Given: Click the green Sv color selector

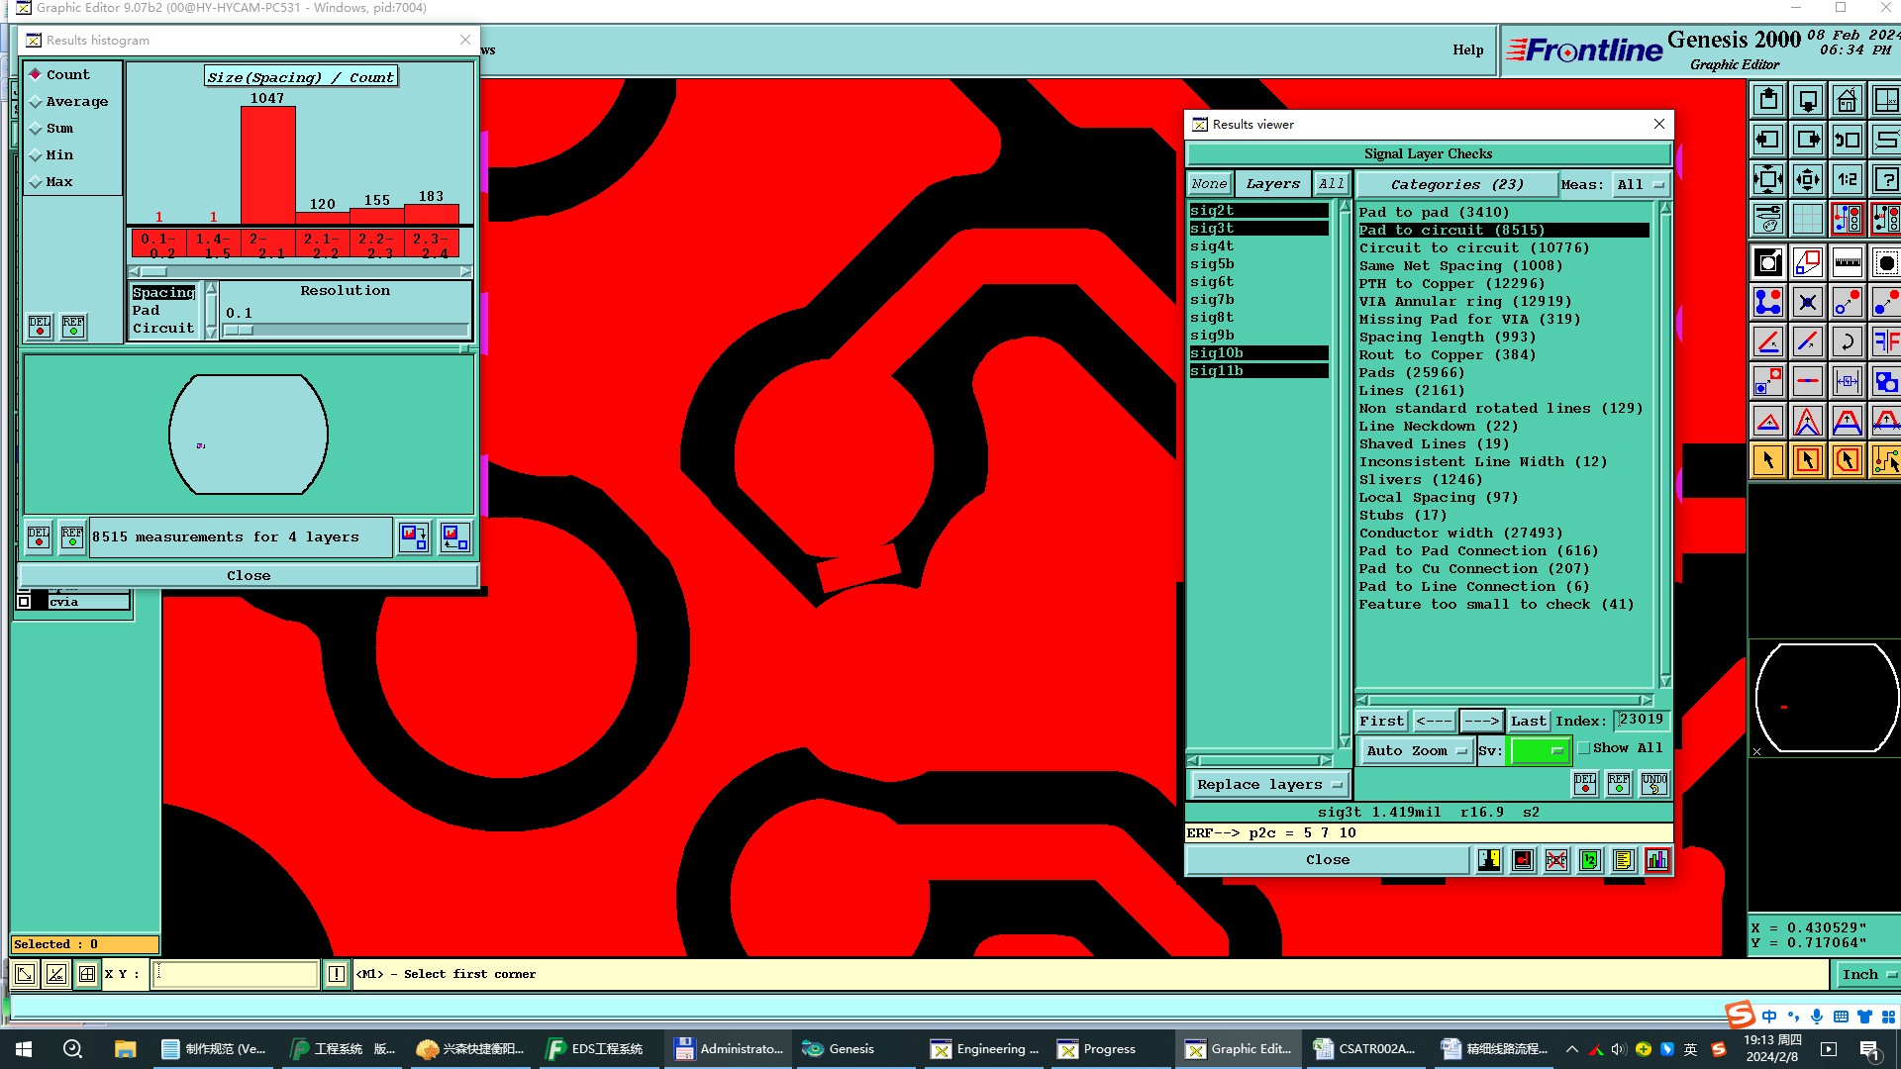Looking at the screenshot, I should coord(1539,750).
